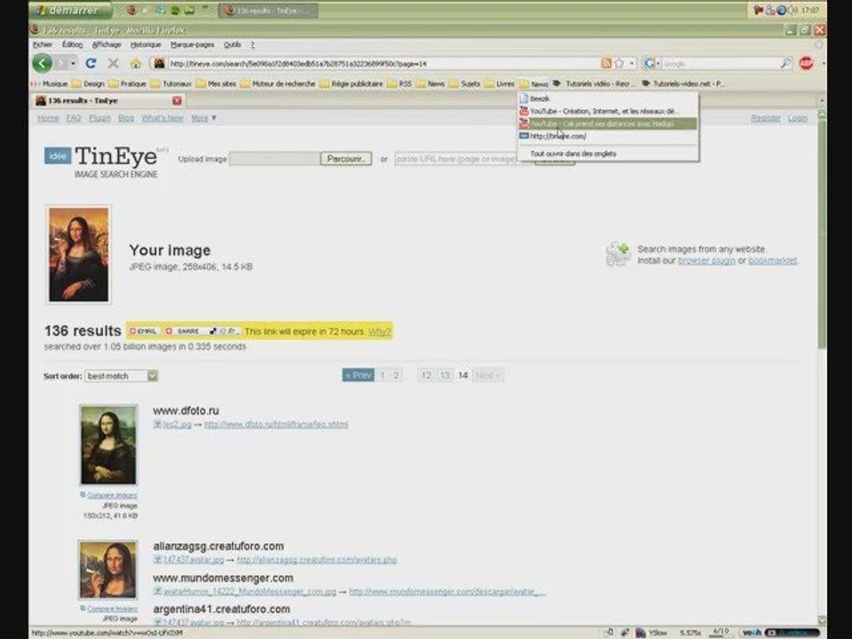Open the smoking Mona Lisa result thumbnail
Viewport: 852px width, 639px height.
pyautogui.click(x=108, y=570)
